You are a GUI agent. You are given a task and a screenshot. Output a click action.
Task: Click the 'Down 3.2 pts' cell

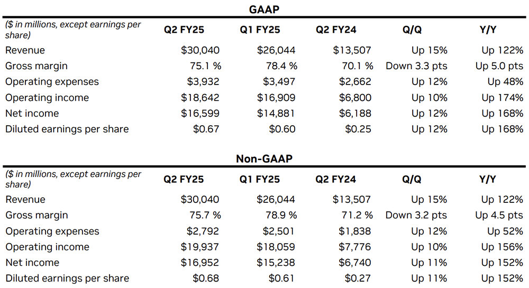(416, 215)
